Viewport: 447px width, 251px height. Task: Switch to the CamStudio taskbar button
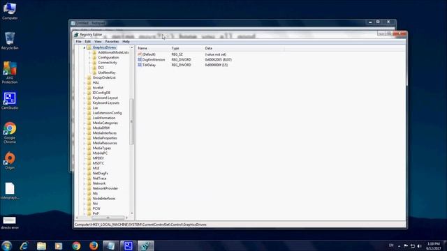[128, 245]
